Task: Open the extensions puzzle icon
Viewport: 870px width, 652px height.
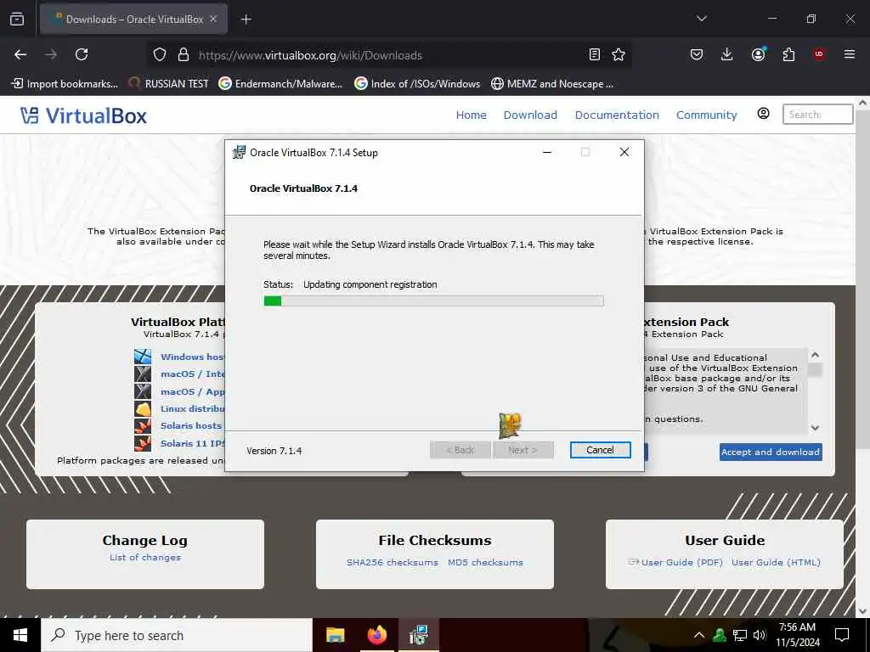Action: pos(788,54)
